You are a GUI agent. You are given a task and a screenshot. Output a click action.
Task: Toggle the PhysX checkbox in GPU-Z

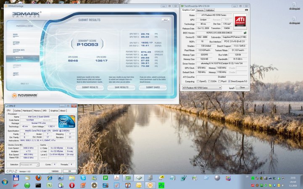(x=219, y=81)
